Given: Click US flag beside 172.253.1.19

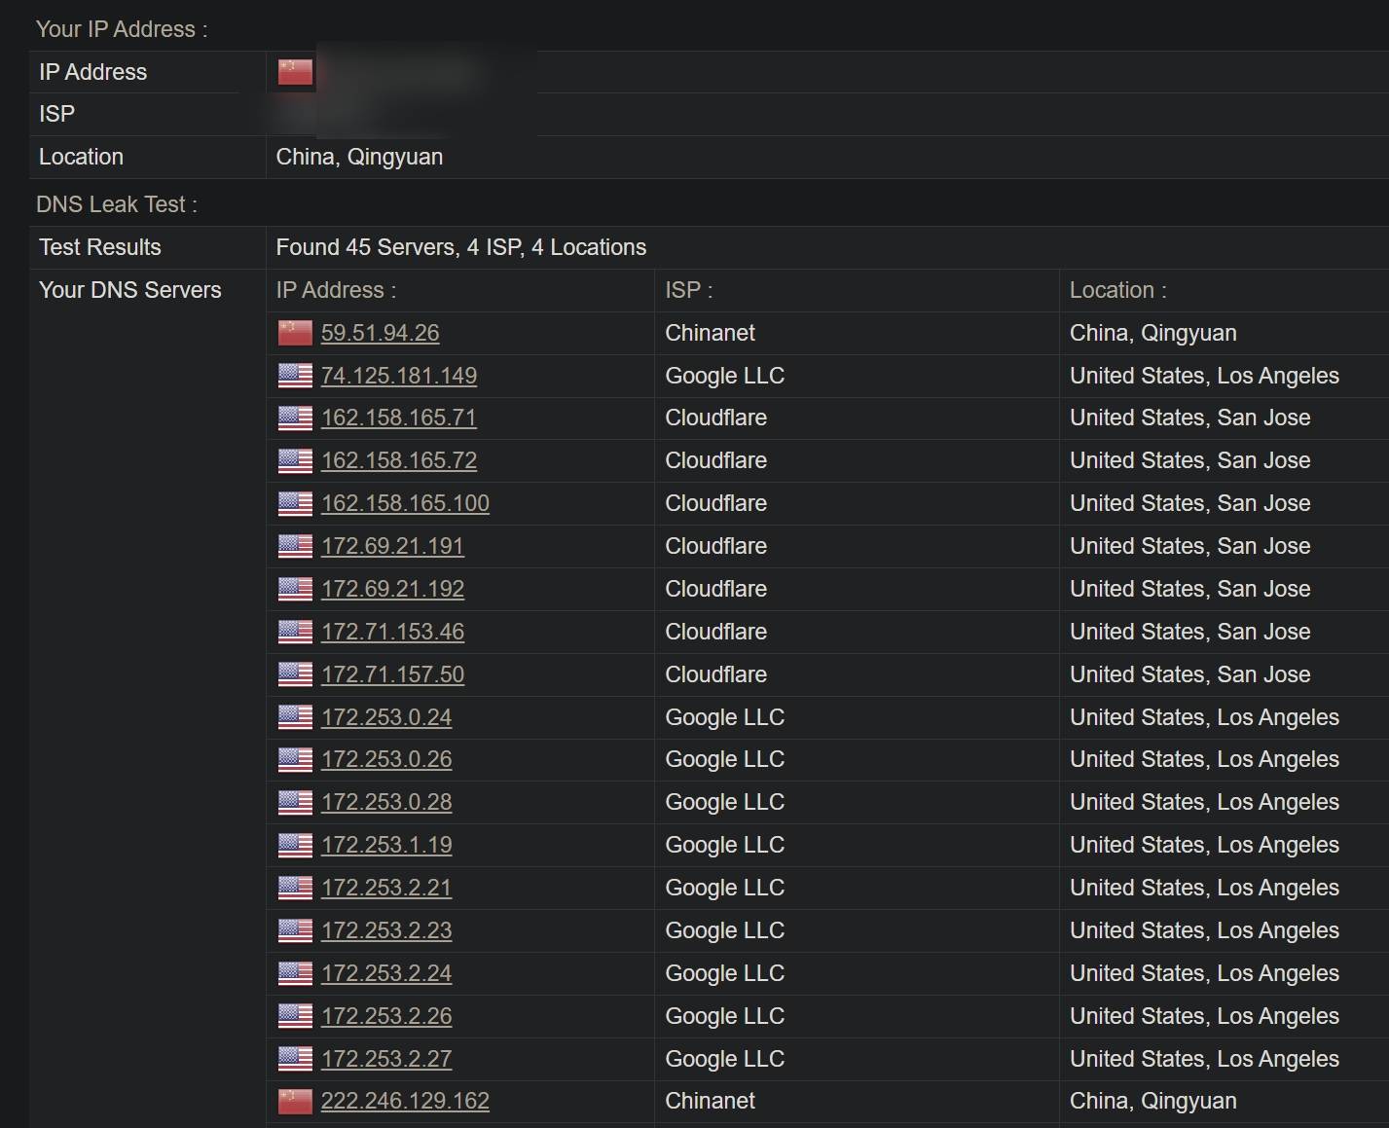Looking at the screenshot, I should click(x=295, y=846).
